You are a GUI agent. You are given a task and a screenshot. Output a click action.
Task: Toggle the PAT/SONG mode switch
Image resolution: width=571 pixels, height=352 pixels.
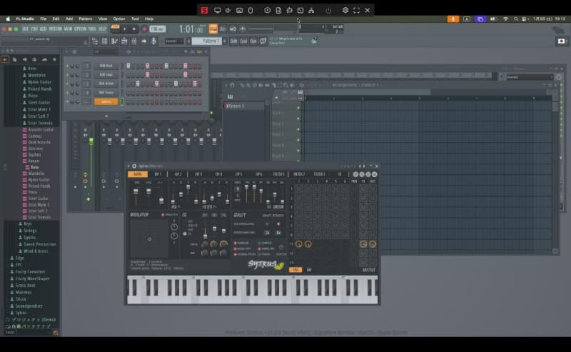click(115, 29)
